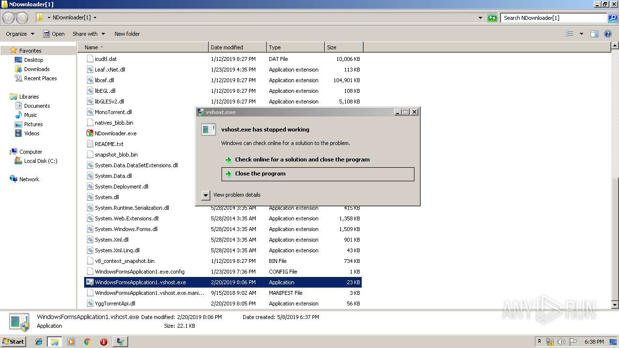Click the Forward navigation arrow
The image size is (619, 348).
[x=22, y=18]
